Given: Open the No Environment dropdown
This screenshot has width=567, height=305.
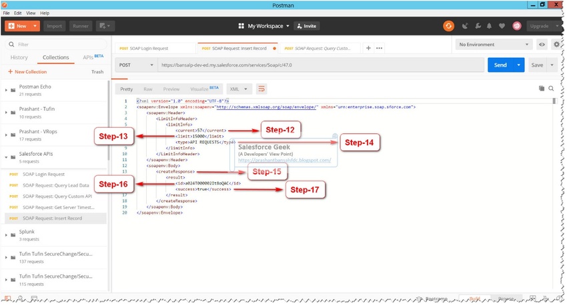Looking at the screenshot, I should [x=494, y=45].
